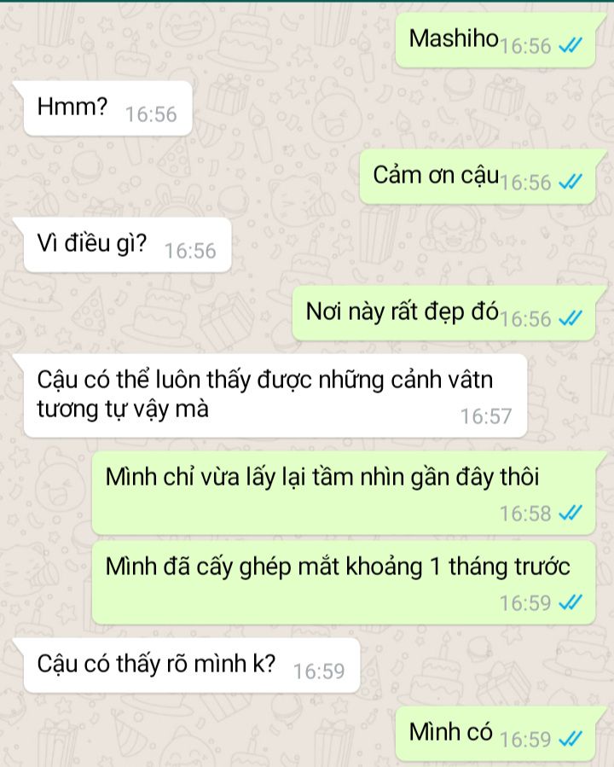The image size is (614, 767).
Task: Tap the read ticks on 'Mình có' message
Action: pyautogui.click(x=571, y=739)
